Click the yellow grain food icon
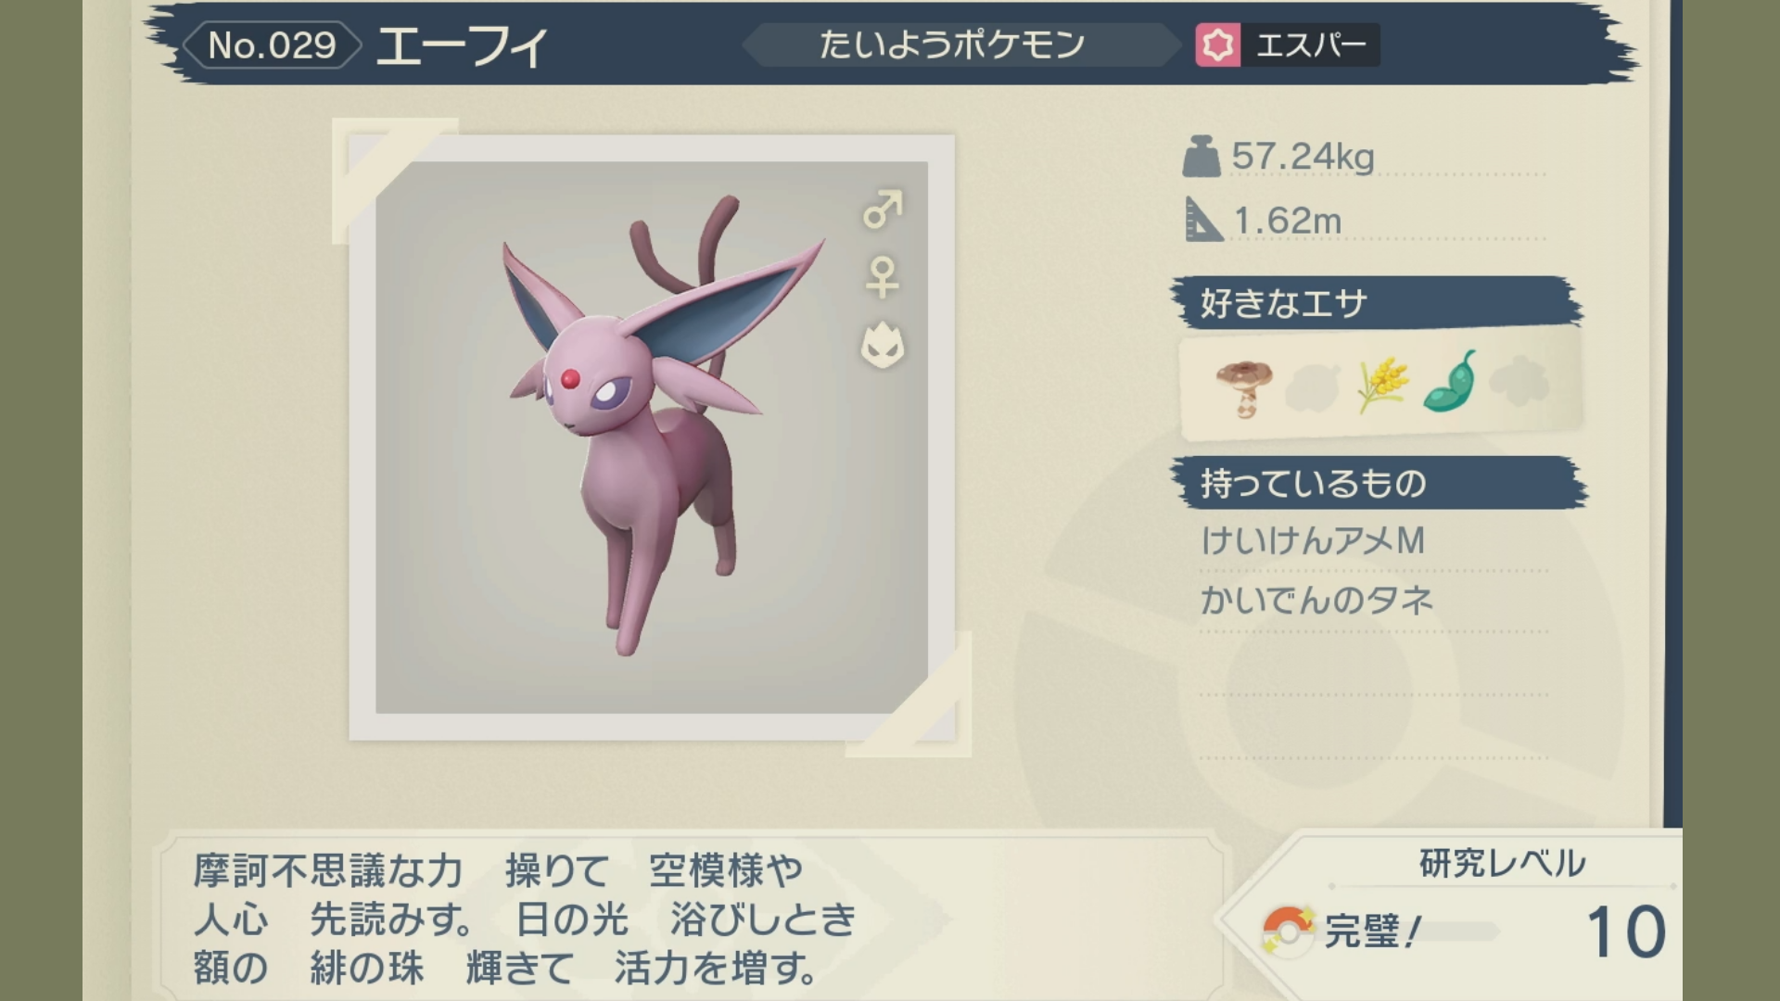The image size is (1780, 1001). pyautogui.click(x=1382, y=386)
